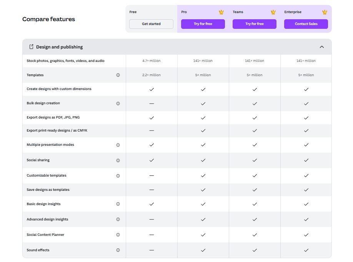
Task: Click the Advanced design insights info icon
Action: point(118,219)
